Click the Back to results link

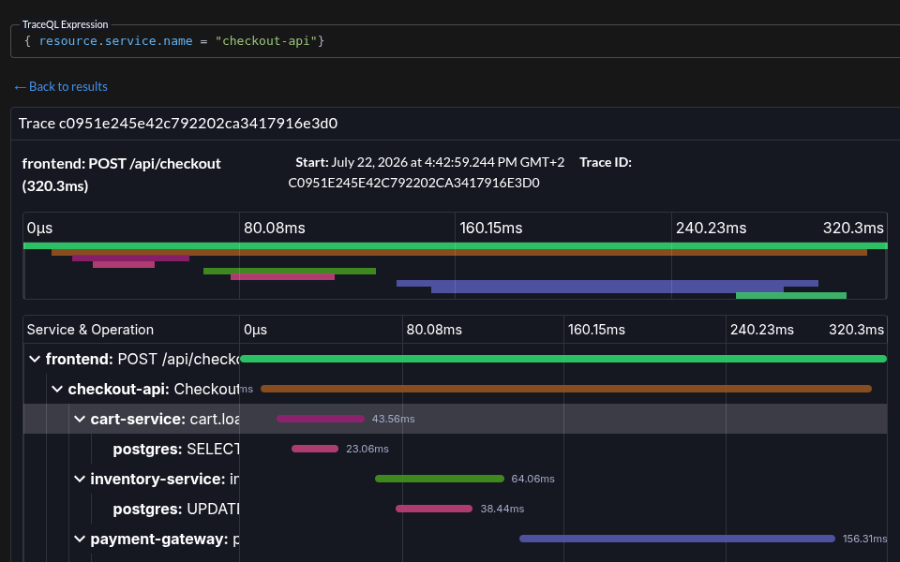[61, 86]
